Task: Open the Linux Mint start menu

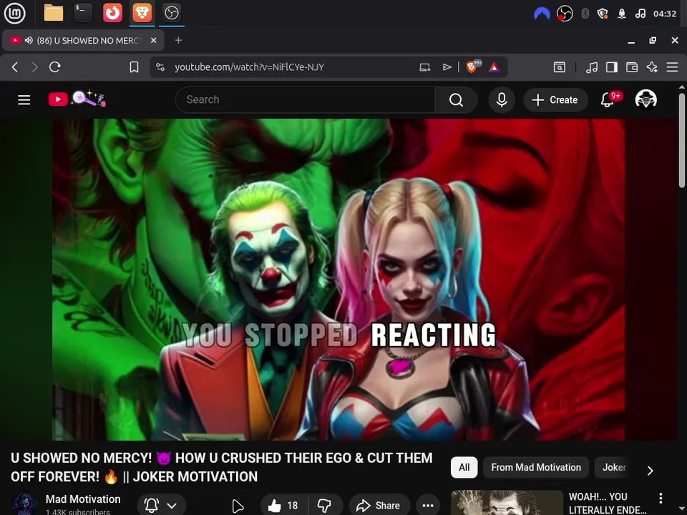Action: (x=14, y=13)
